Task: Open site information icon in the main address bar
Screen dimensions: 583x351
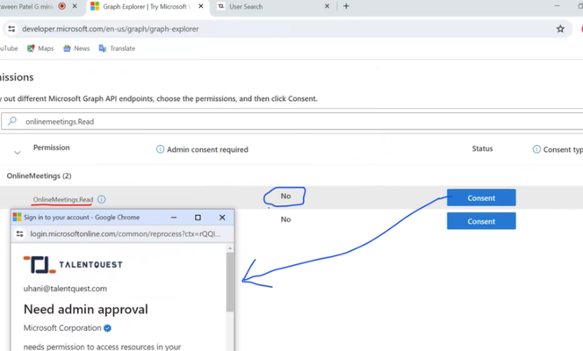Action: pyautogui.click(x=11, y=29)
